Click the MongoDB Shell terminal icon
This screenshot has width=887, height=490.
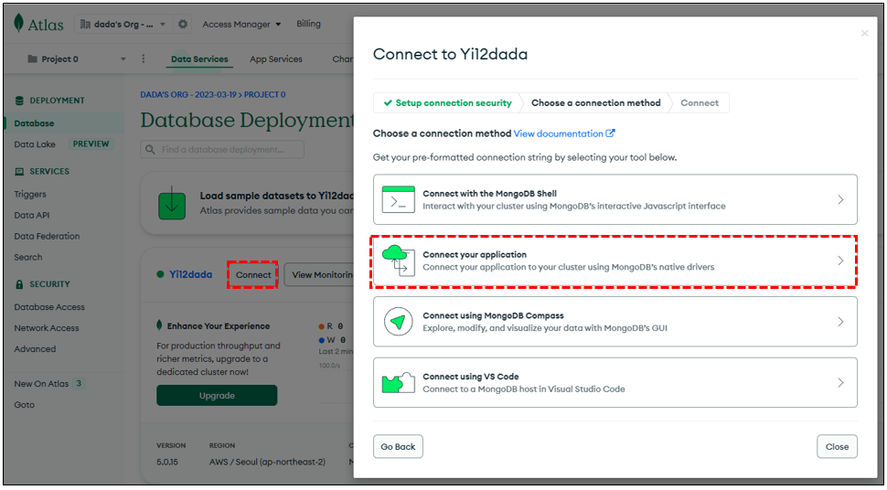click(x=399, y=199)
